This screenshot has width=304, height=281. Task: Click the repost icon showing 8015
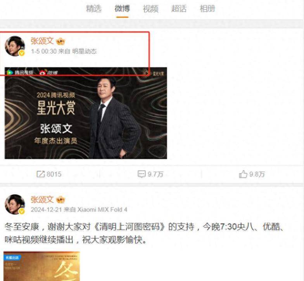point(40,174)
